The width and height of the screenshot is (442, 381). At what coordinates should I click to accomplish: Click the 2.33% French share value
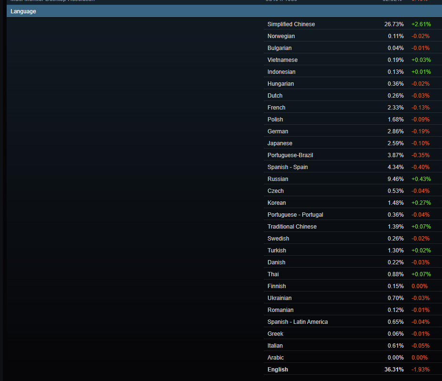click(395, 108)
